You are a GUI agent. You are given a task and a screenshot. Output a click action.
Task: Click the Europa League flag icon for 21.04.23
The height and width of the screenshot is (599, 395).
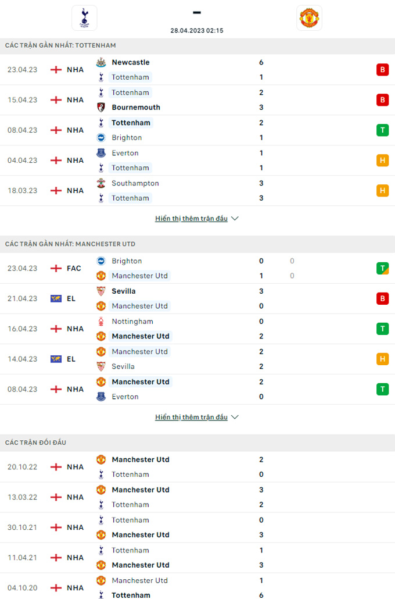(x=56, y=299)
